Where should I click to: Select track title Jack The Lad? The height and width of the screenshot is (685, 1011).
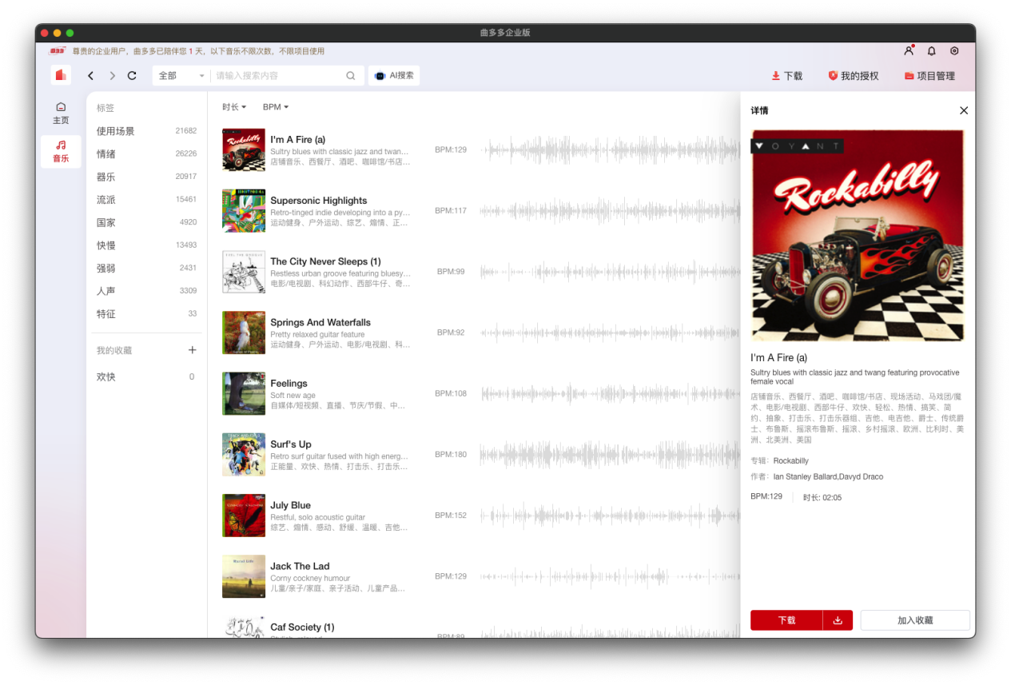(300, 566)
